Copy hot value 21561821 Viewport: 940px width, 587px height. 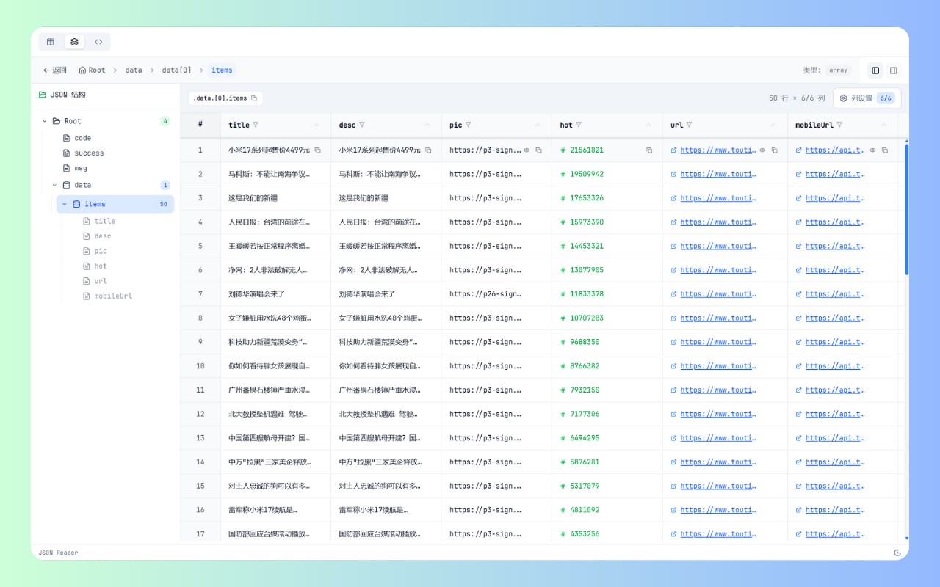point(649,150)
